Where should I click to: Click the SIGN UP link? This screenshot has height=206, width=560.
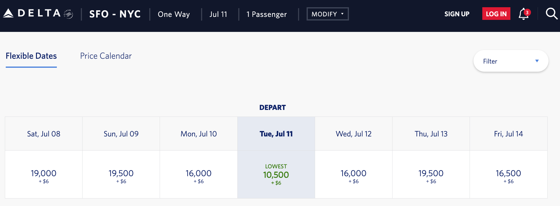[x=457, y=14]
